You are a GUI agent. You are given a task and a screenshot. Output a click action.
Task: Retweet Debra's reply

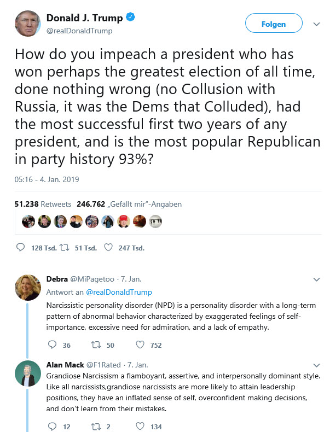click(96, 345)
